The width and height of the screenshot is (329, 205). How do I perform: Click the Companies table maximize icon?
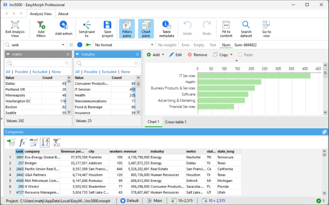tap(324, 132)
